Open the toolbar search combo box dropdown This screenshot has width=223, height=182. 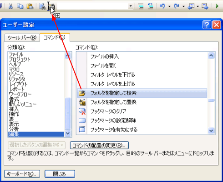click(x=131, y=6)
